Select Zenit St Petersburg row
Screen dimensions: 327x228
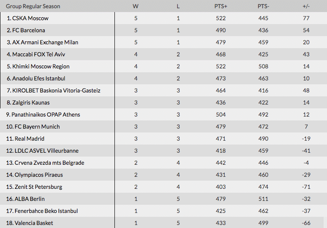163,187
